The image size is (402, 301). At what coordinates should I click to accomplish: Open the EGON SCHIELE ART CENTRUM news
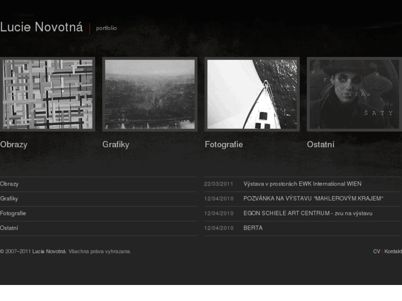click(x=307, y=213)
